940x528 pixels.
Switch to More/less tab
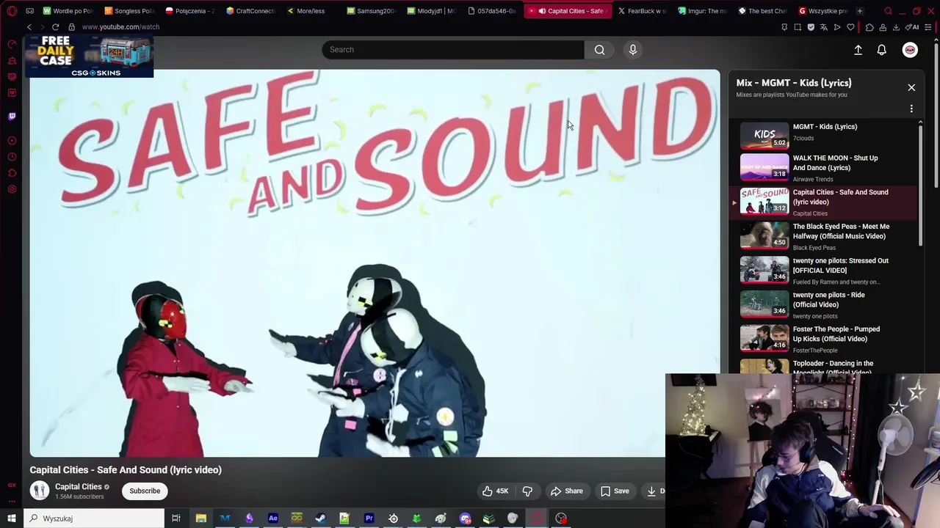(x=311, y=11)
